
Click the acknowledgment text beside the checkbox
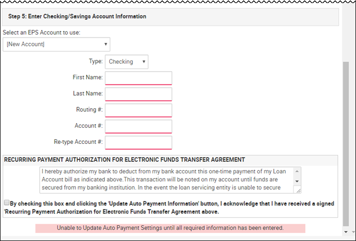(x=169, y=207)
